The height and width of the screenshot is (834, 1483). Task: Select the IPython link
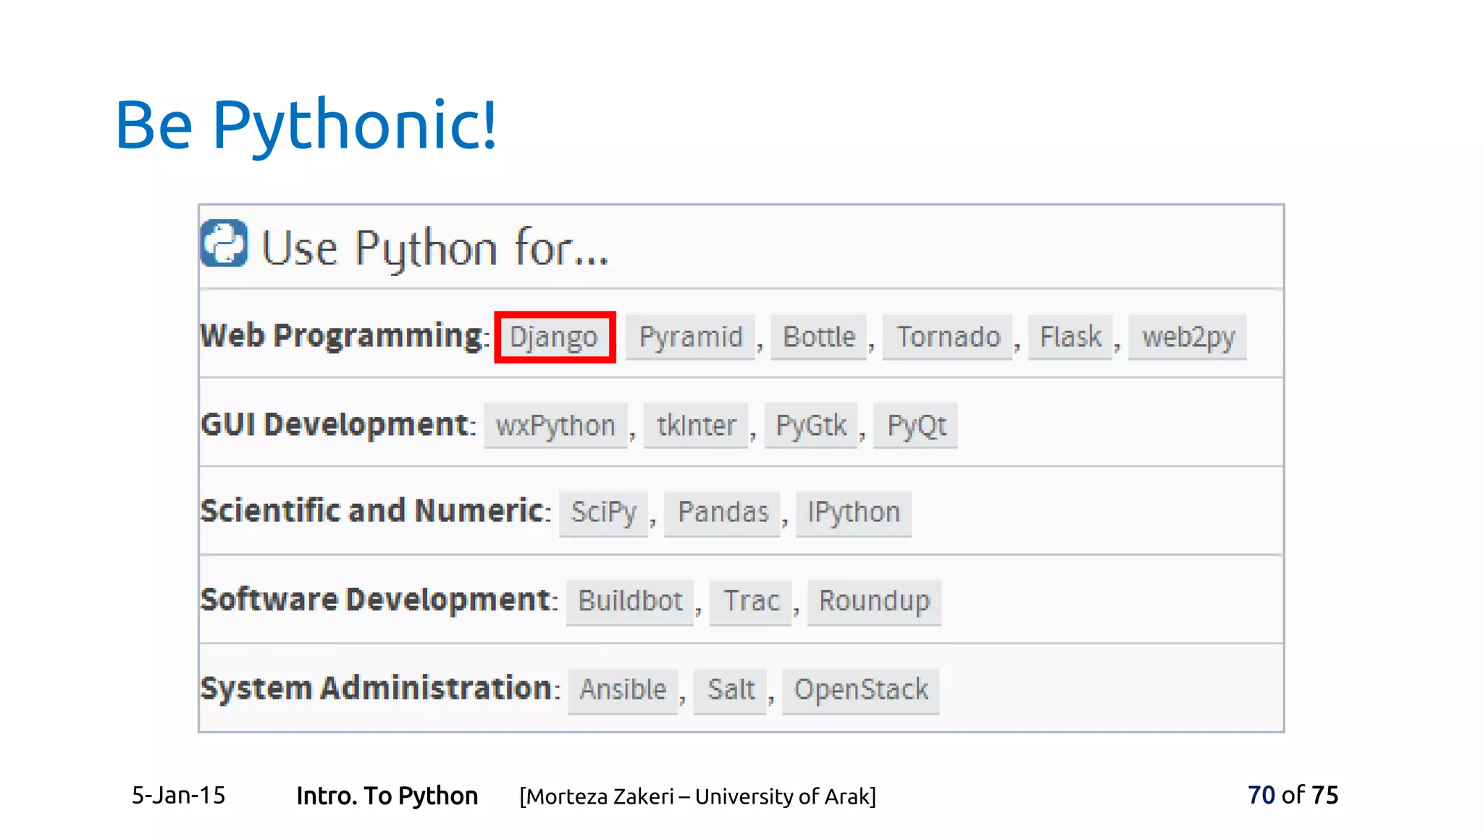(x=854, y=513)
